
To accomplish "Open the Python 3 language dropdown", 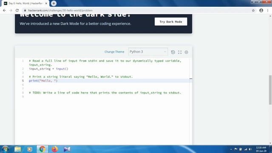I will click(x=148, y=52).
